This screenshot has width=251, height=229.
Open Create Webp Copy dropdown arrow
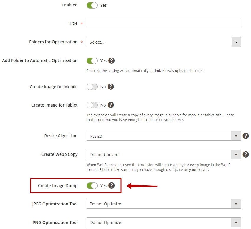tap(236, 155)
